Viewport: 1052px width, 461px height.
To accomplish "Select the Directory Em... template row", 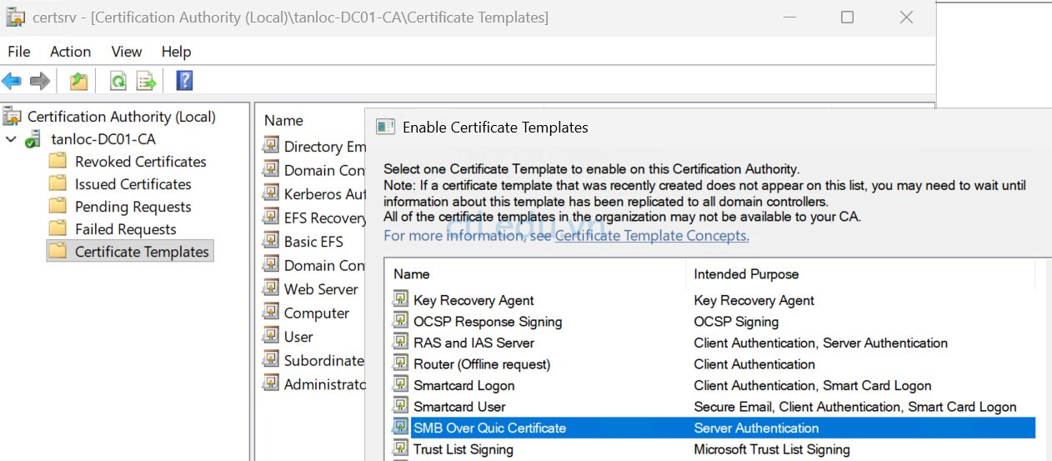I will coord(313,147).
